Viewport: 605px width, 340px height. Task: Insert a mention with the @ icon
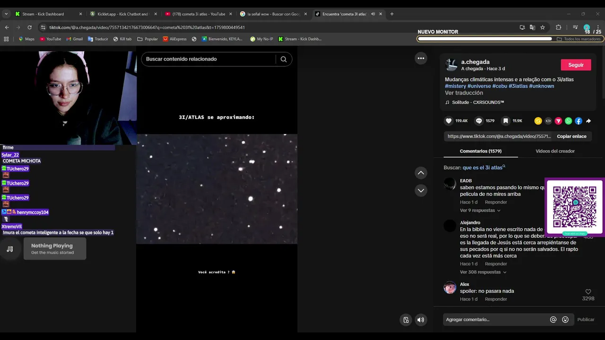point(553,320)
